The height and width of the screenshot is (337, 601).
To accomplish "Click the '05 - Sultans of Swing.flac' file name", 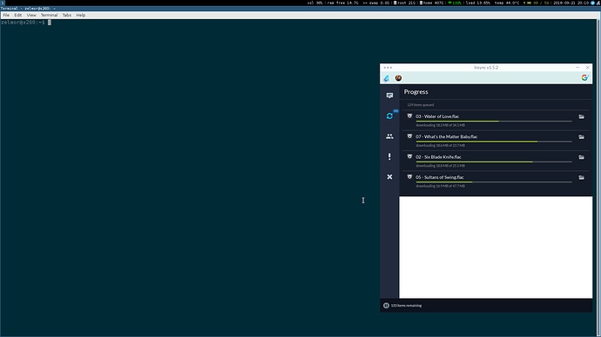I will (440, 177).
